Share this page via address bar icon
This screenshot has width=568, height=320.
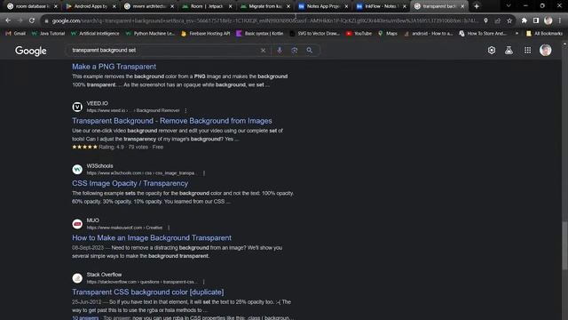(x=498, y=20)
